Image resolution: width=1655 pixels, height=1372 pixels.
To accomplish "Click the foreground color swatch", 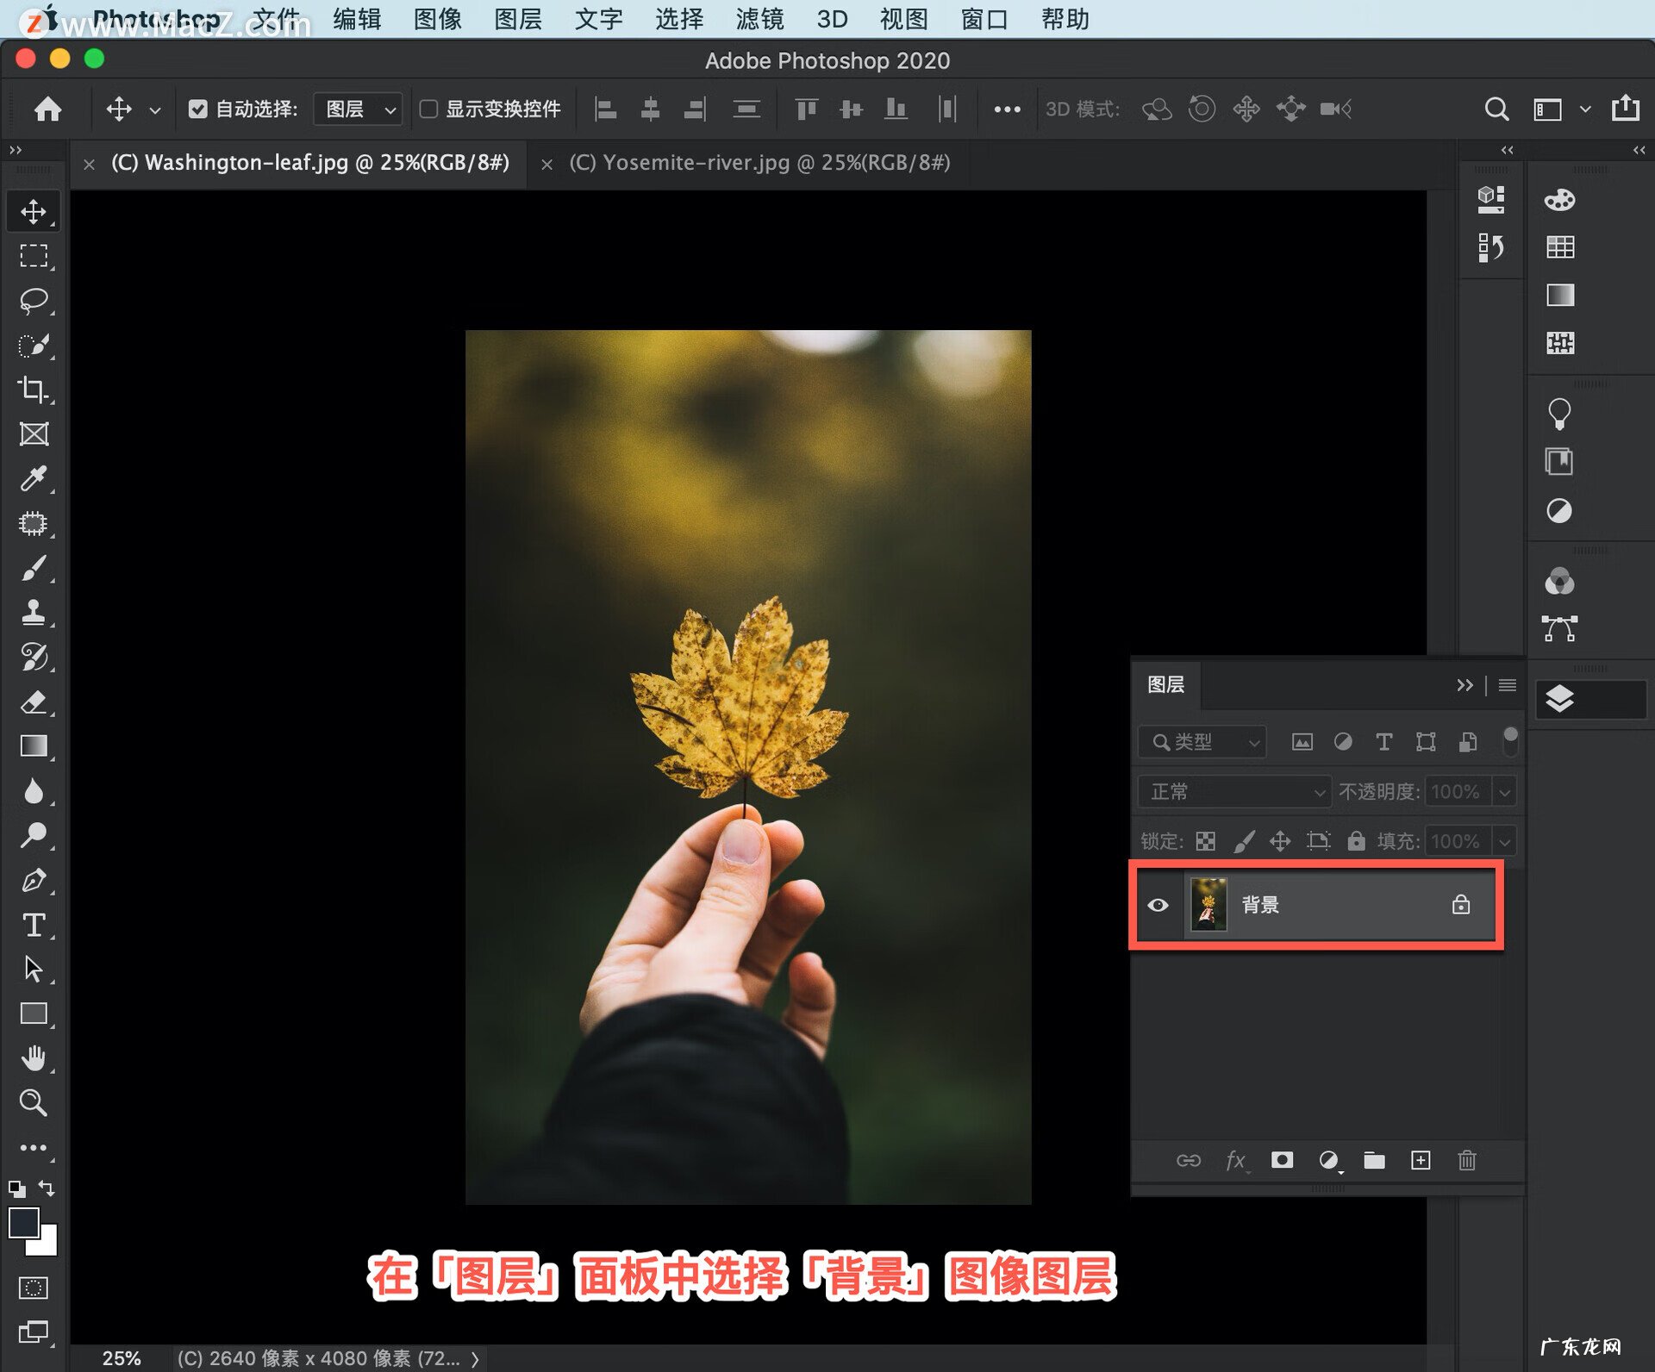I will pos(24,1223).
